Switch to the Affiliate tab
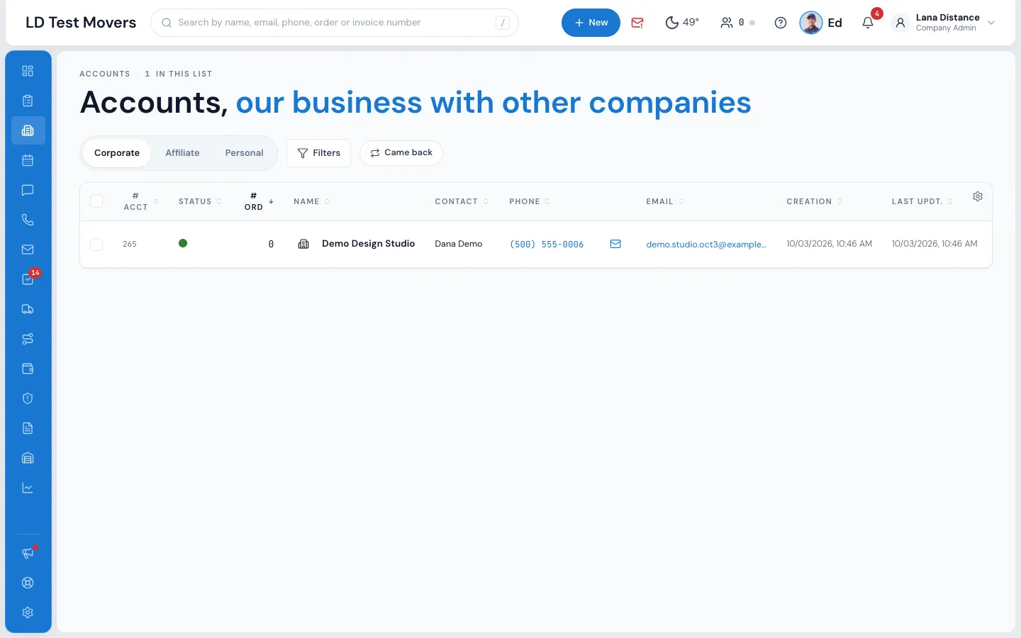 click(x=182, y=153)
